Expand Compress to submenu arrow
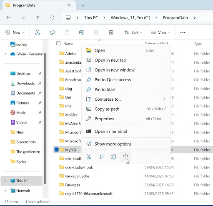This screenshot has height=206, width=213. pyautogui.click(x=164, y=99)
